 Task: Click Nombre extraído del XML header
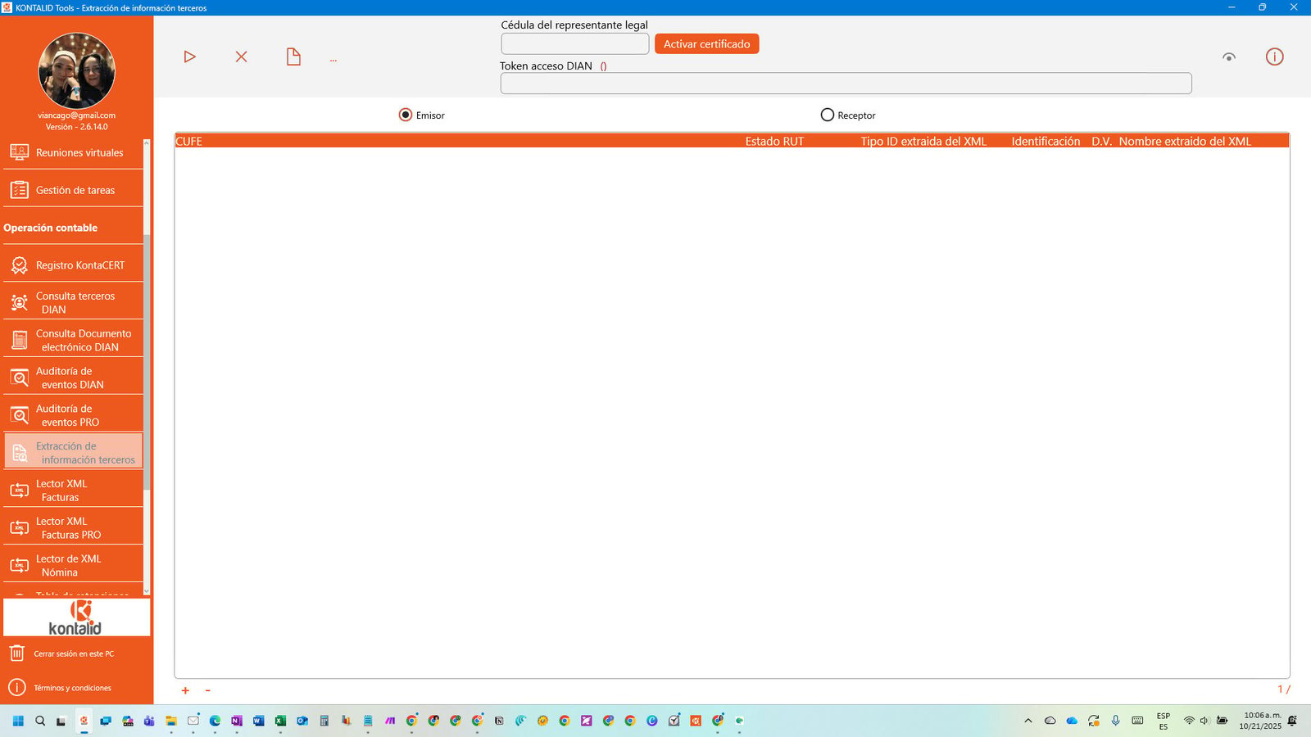pyautogui.click(x=1185, y=141)
